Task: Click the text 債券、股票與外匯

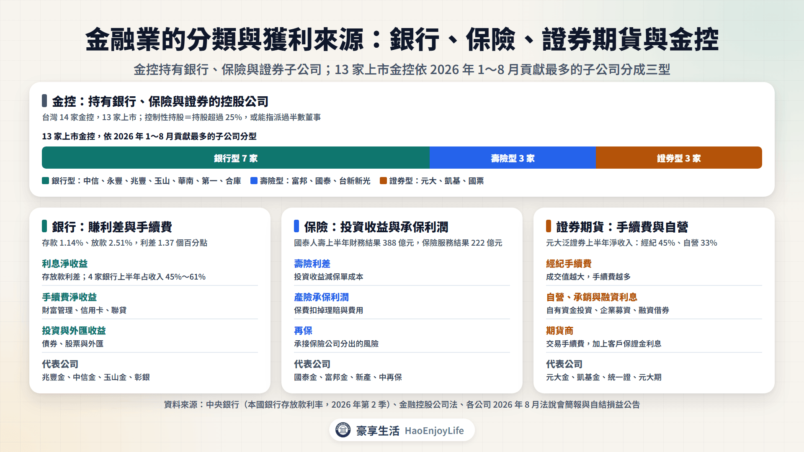Action: [73, 344]
